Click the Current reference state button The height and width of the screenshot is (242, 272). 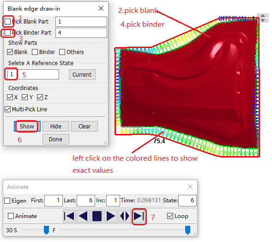(82, 75)
